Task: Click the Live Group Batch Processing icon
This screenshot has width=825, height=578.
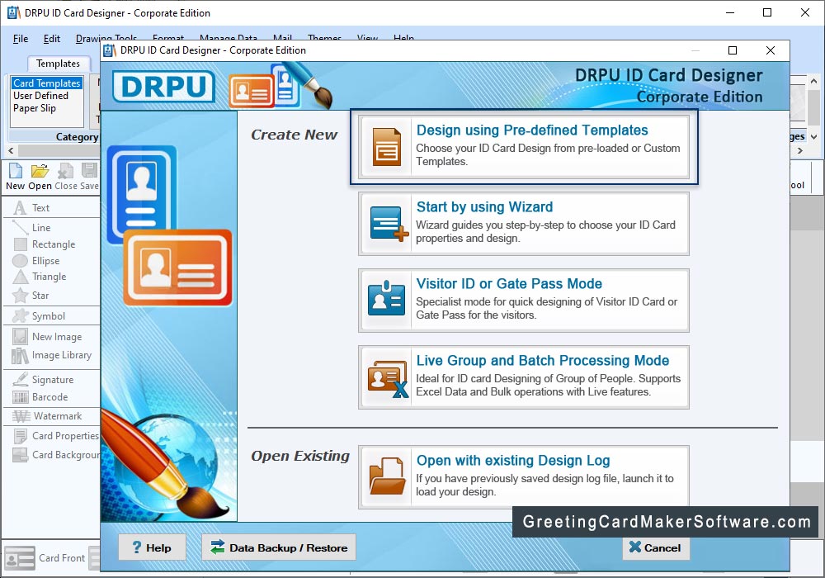Action: [389, 378]
